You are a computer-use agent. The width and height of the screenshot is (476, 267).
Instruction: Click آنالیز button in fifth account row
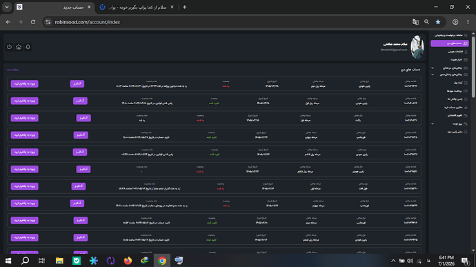(x=80, y=152)
